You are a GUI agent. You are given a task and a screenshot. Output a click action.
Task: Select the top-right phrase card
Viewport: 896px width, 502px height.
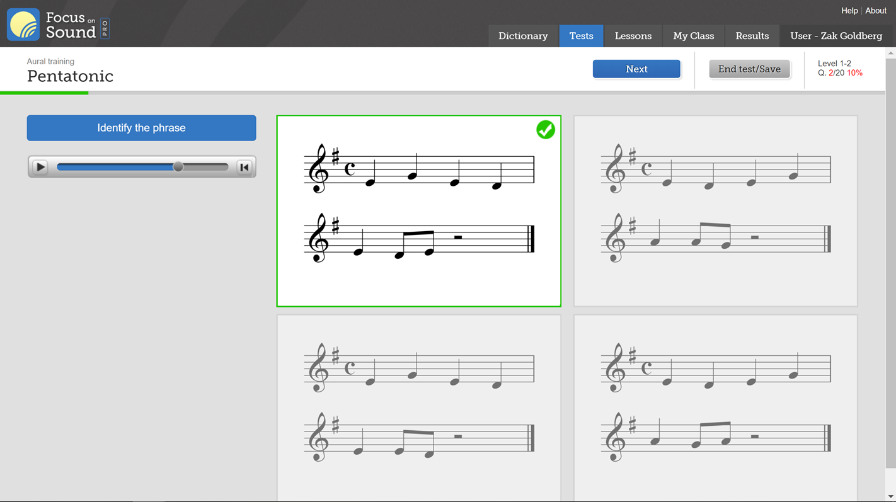point(715,211)
